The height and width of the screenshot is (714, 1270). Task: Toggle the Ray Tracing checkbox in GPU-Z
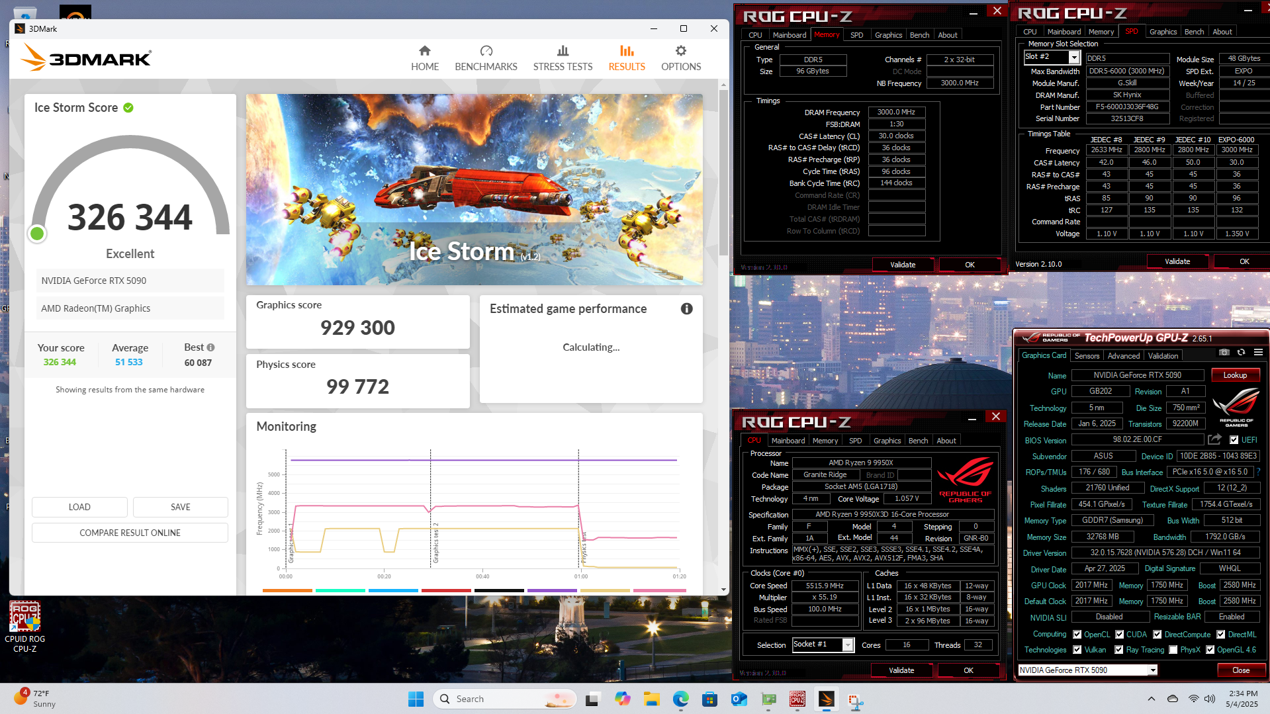tap(1119, 650)
